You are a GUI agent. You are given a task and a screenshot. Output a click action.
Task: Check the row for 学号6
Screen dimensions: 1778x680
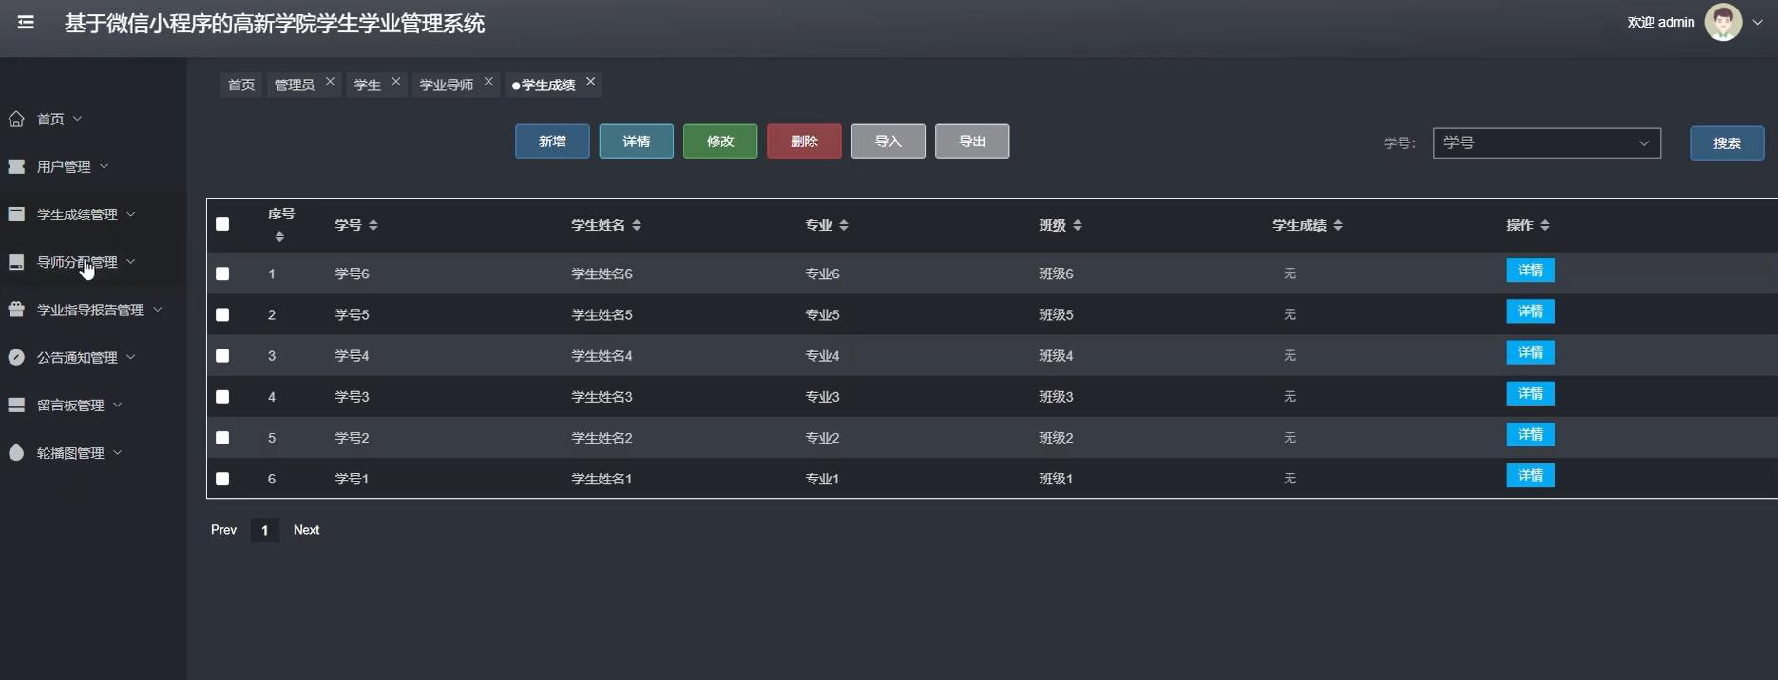tap(222, 274)
